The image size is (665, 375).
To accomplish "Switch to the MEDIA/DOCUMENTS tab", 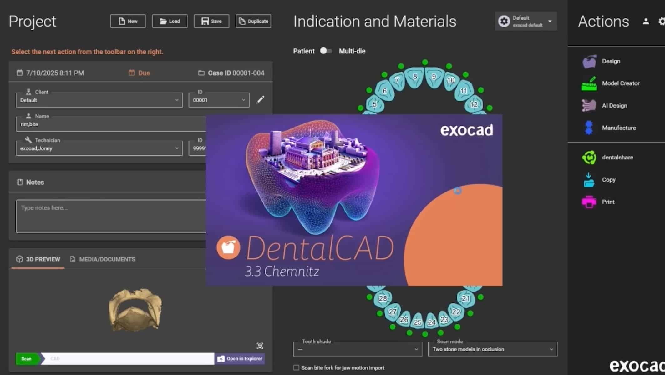I will point(103,259).
